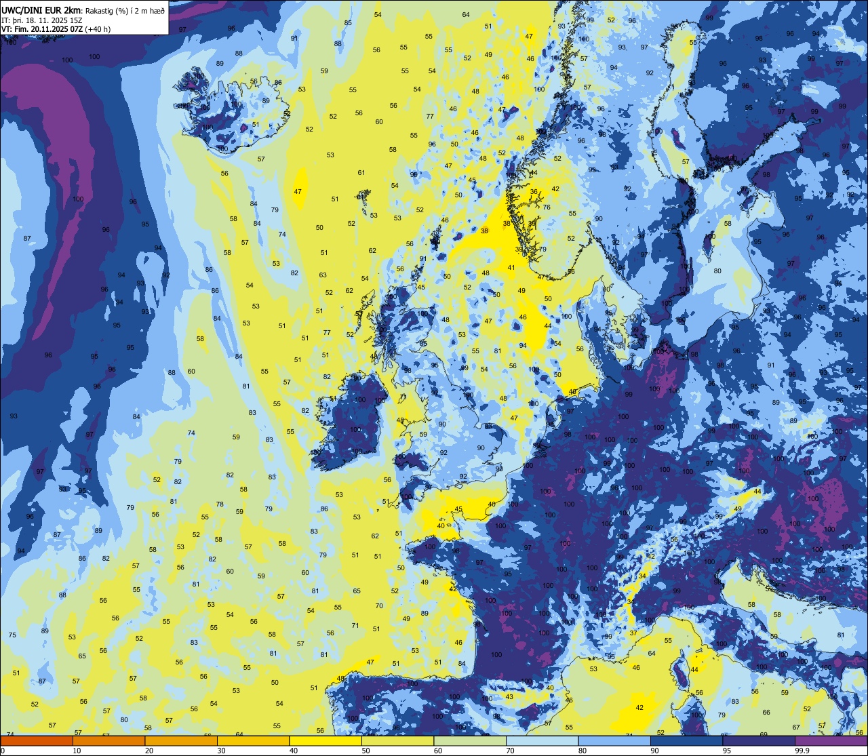Viewport: 868px width, 756px height.
Task: Click the '95' legend scale label
Action: point(728,751)
